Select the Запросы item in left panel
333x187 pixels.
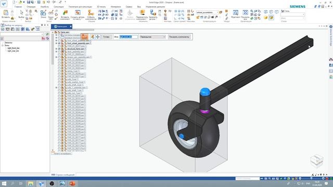click(8, 43)
